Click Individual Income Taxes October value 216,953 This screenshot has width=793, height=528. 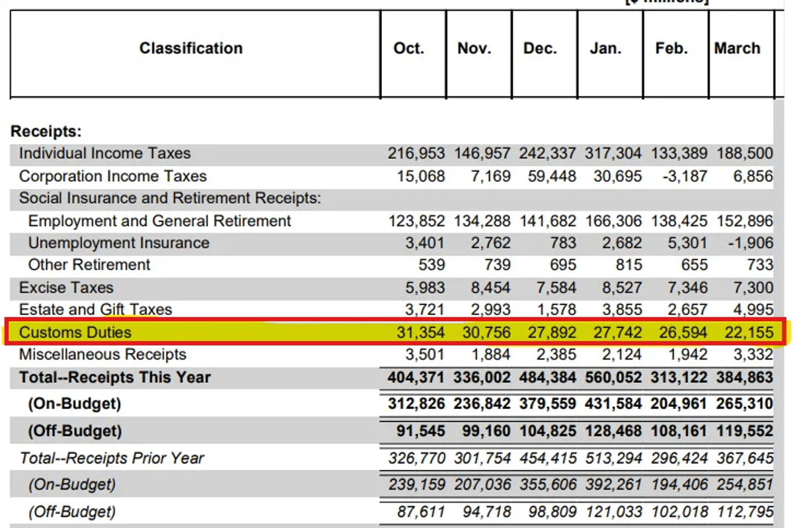[416, 153]
